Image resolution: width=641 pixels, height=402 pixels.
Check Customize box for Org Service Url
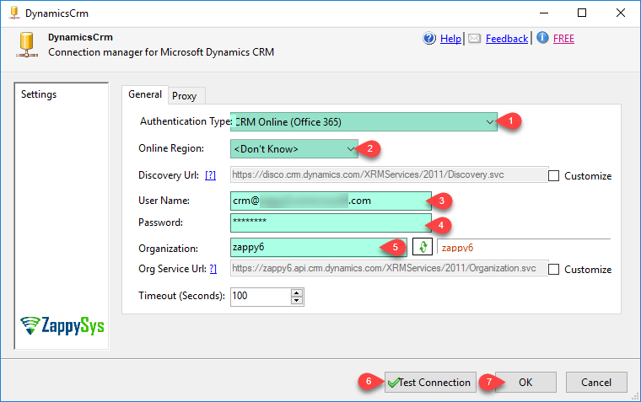tap(553, 269)
